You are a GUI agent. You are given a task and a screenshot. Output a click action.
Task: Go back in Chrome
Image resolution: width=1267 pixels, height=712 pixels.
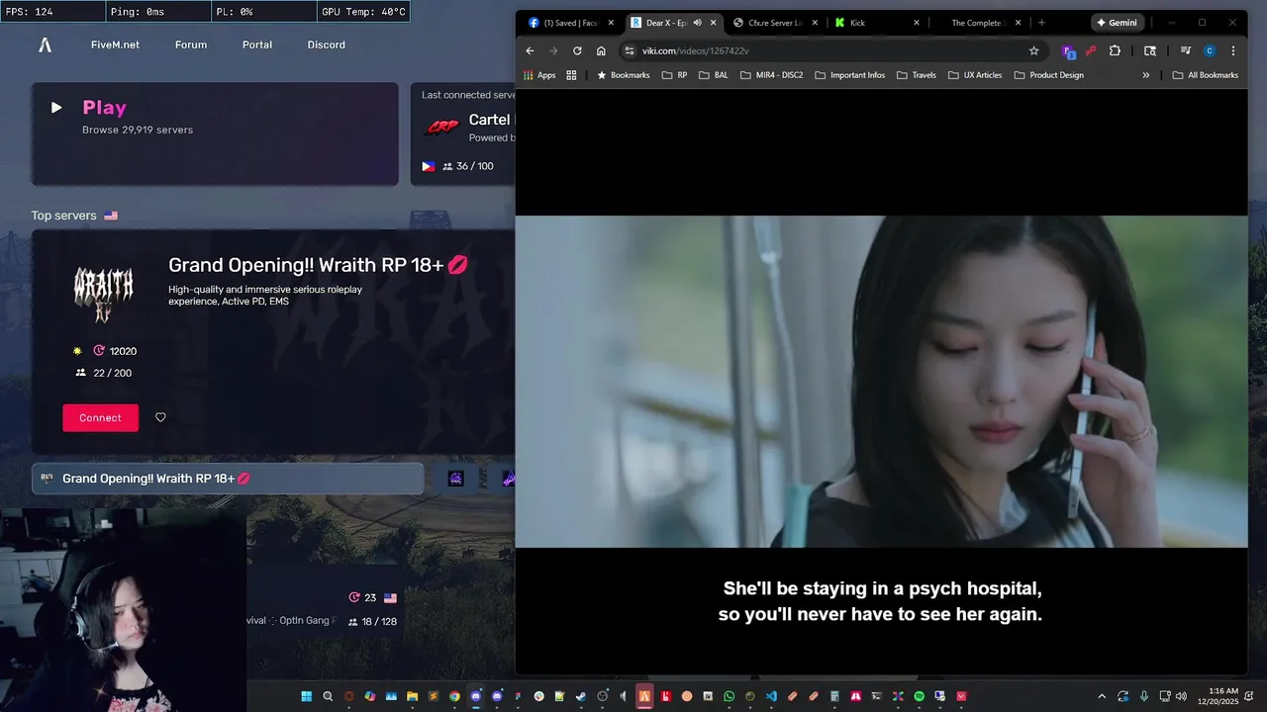[x=530, y=50]
